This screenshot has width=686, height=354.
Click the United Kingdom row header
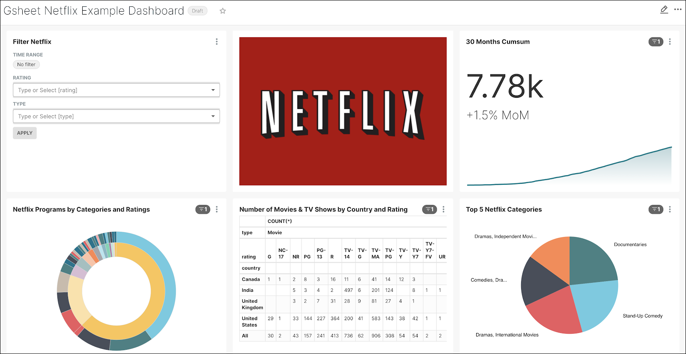point(252,304)
